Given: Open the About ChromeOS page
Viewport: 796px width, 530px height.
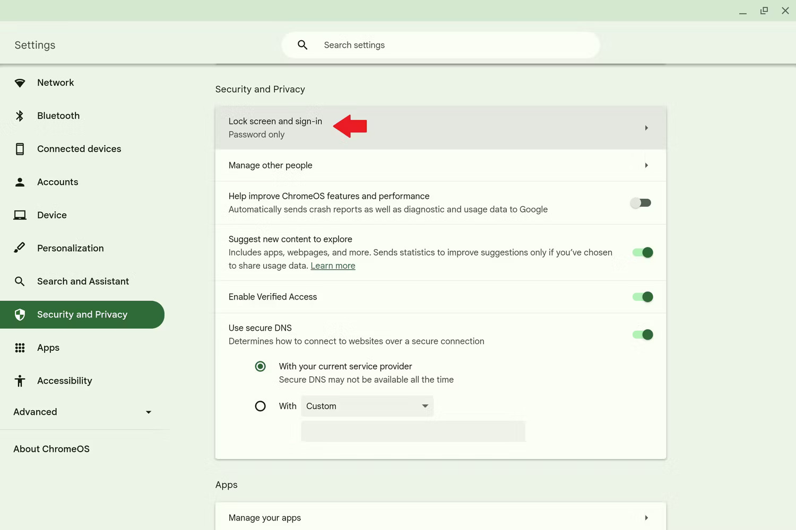Looking at the screenshot, I should pos(51,449).
